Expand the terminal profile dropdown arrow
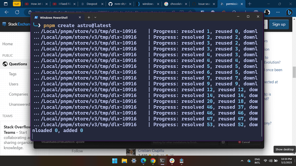This screenshot has width=296, height=166. click(95, 17)
